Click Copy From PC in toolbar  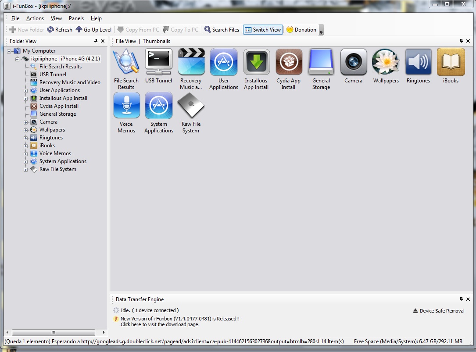coord(138,29)
